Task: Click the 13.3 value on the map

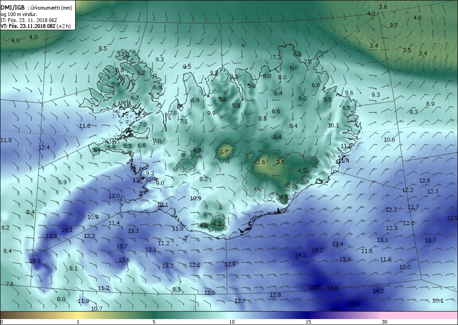Action: coord(345,259)
